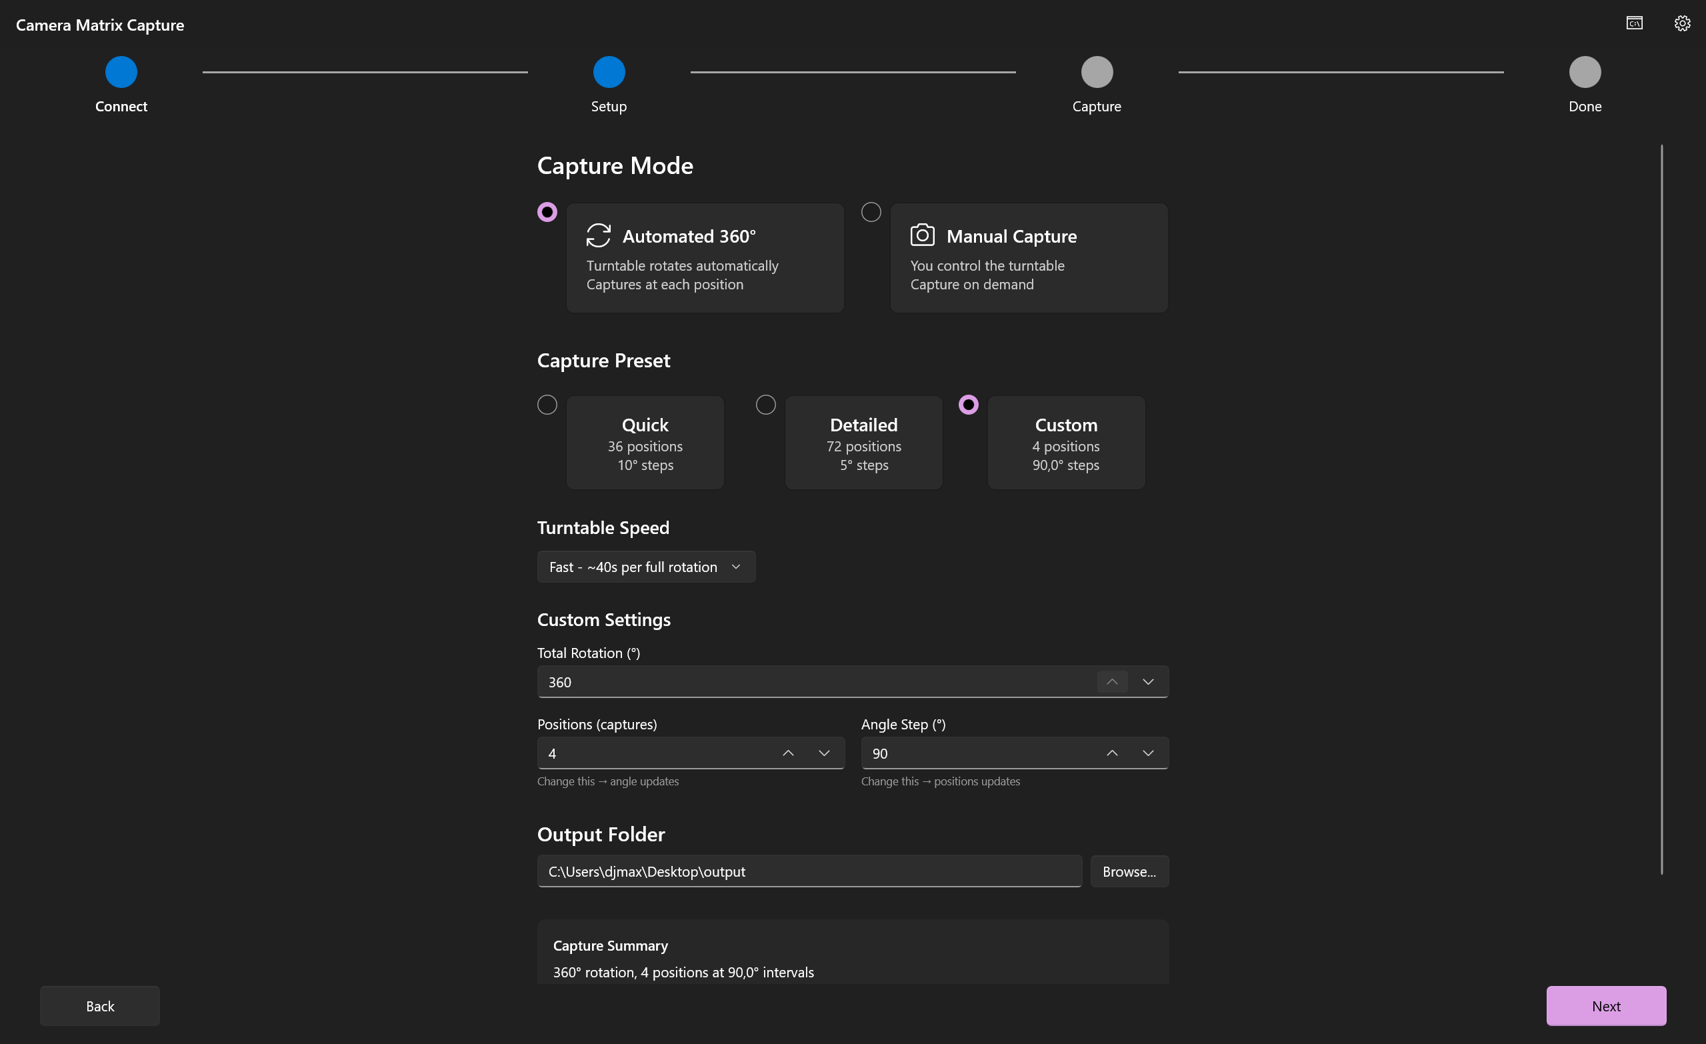Click the "Capture Summary" heading text

610,946
